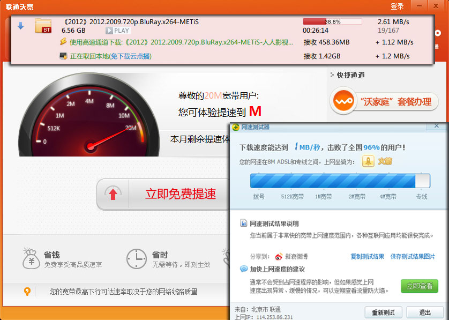Share result to 新浪微博
The height and width of the screenshot is (320, 449).
coord(296,256)
